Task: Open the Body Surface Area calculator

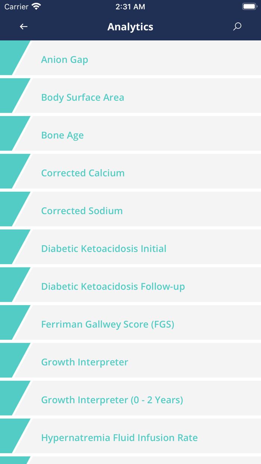Action: point(82,97)
